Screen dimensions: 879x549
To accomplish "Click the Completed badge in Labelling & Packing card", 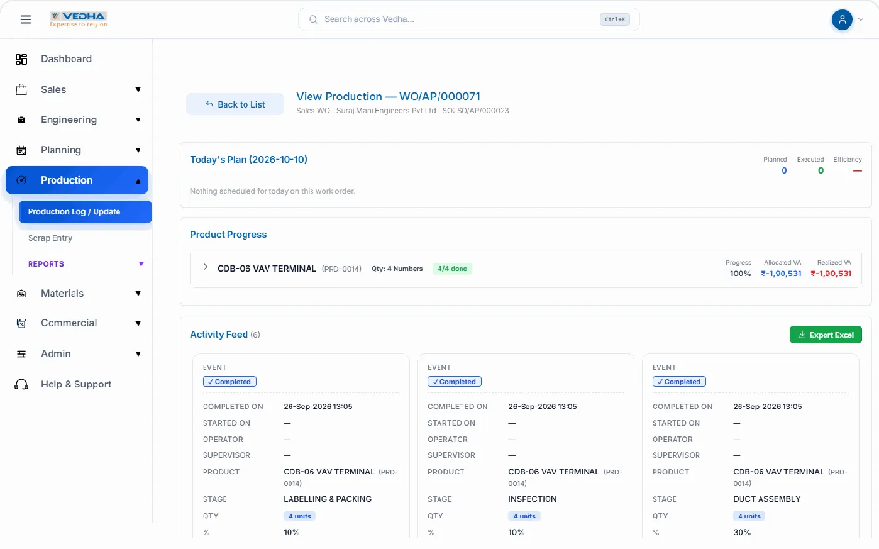I will [229, 382].
